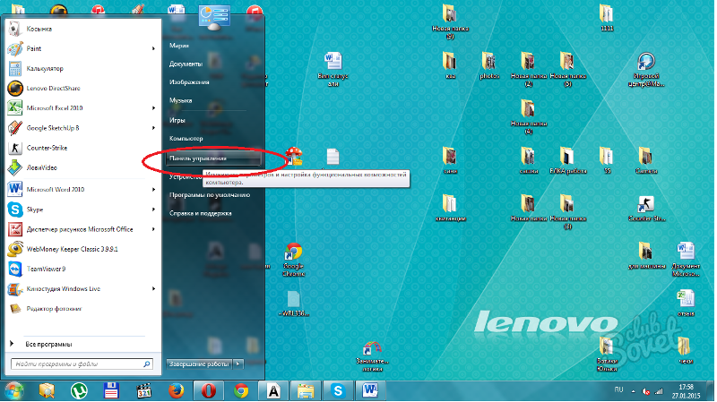Image resolution: width=717 pixels, height=402 pixels.
Task: Click the Skype icon on the taskbar
Action: [338, 390]
